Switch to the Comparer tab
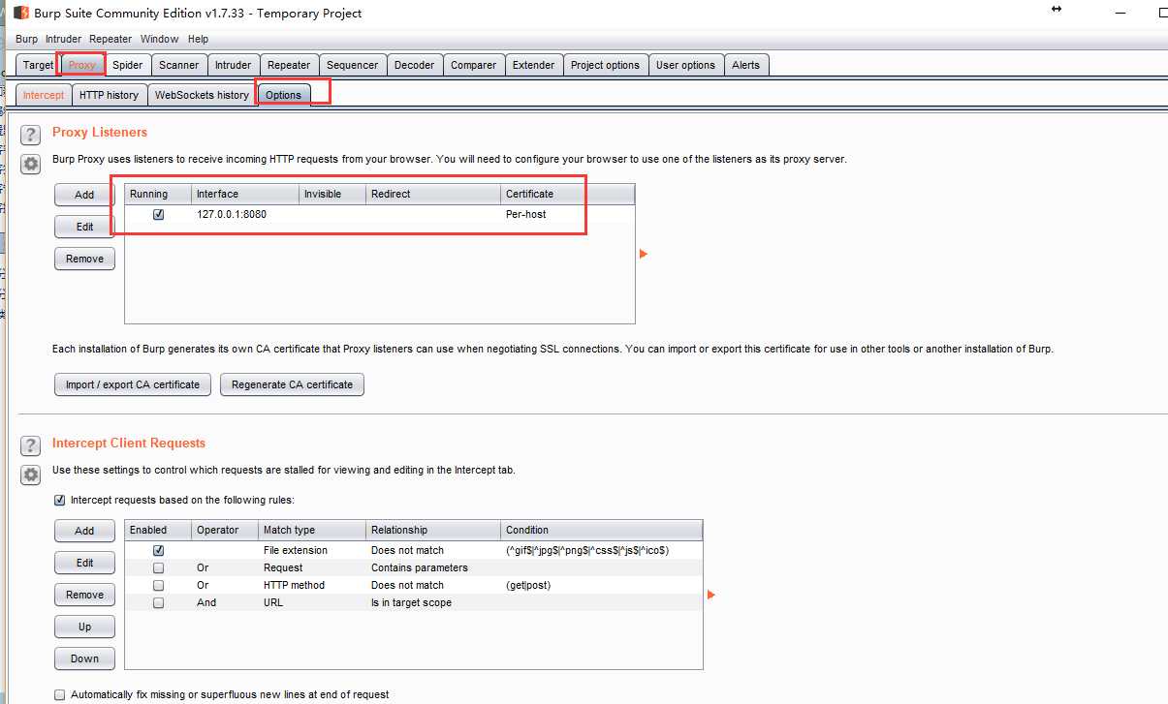The width and height of the screenshot is (1168, 704). pyautogui.click(x=474, y=65)
